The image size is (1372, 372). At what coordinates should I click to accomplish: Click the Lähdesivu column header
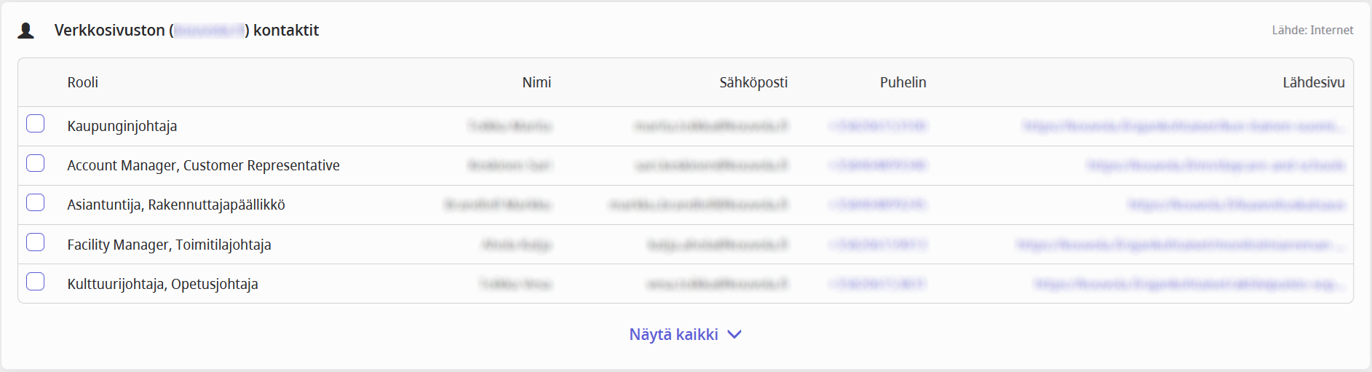tap(1313, 82)
